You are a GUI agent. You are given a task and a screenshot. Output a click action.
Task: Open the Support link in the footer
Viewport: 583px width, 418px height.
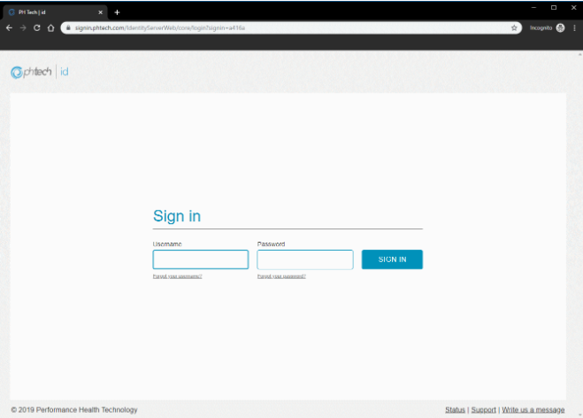[x=483, y=410]
